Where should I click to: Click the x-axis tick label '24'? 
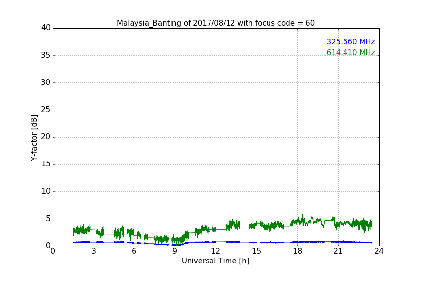click(379, 251)
